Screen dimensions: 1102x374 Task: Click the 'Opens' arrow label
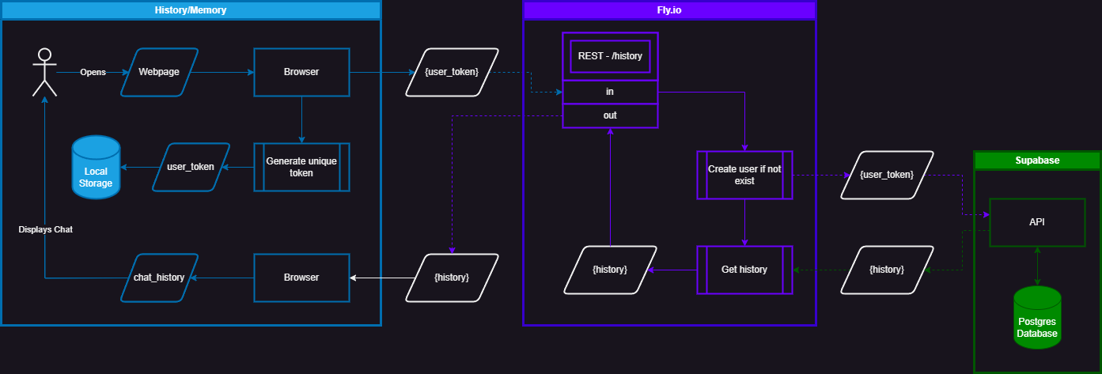click(x=93, y=72)
